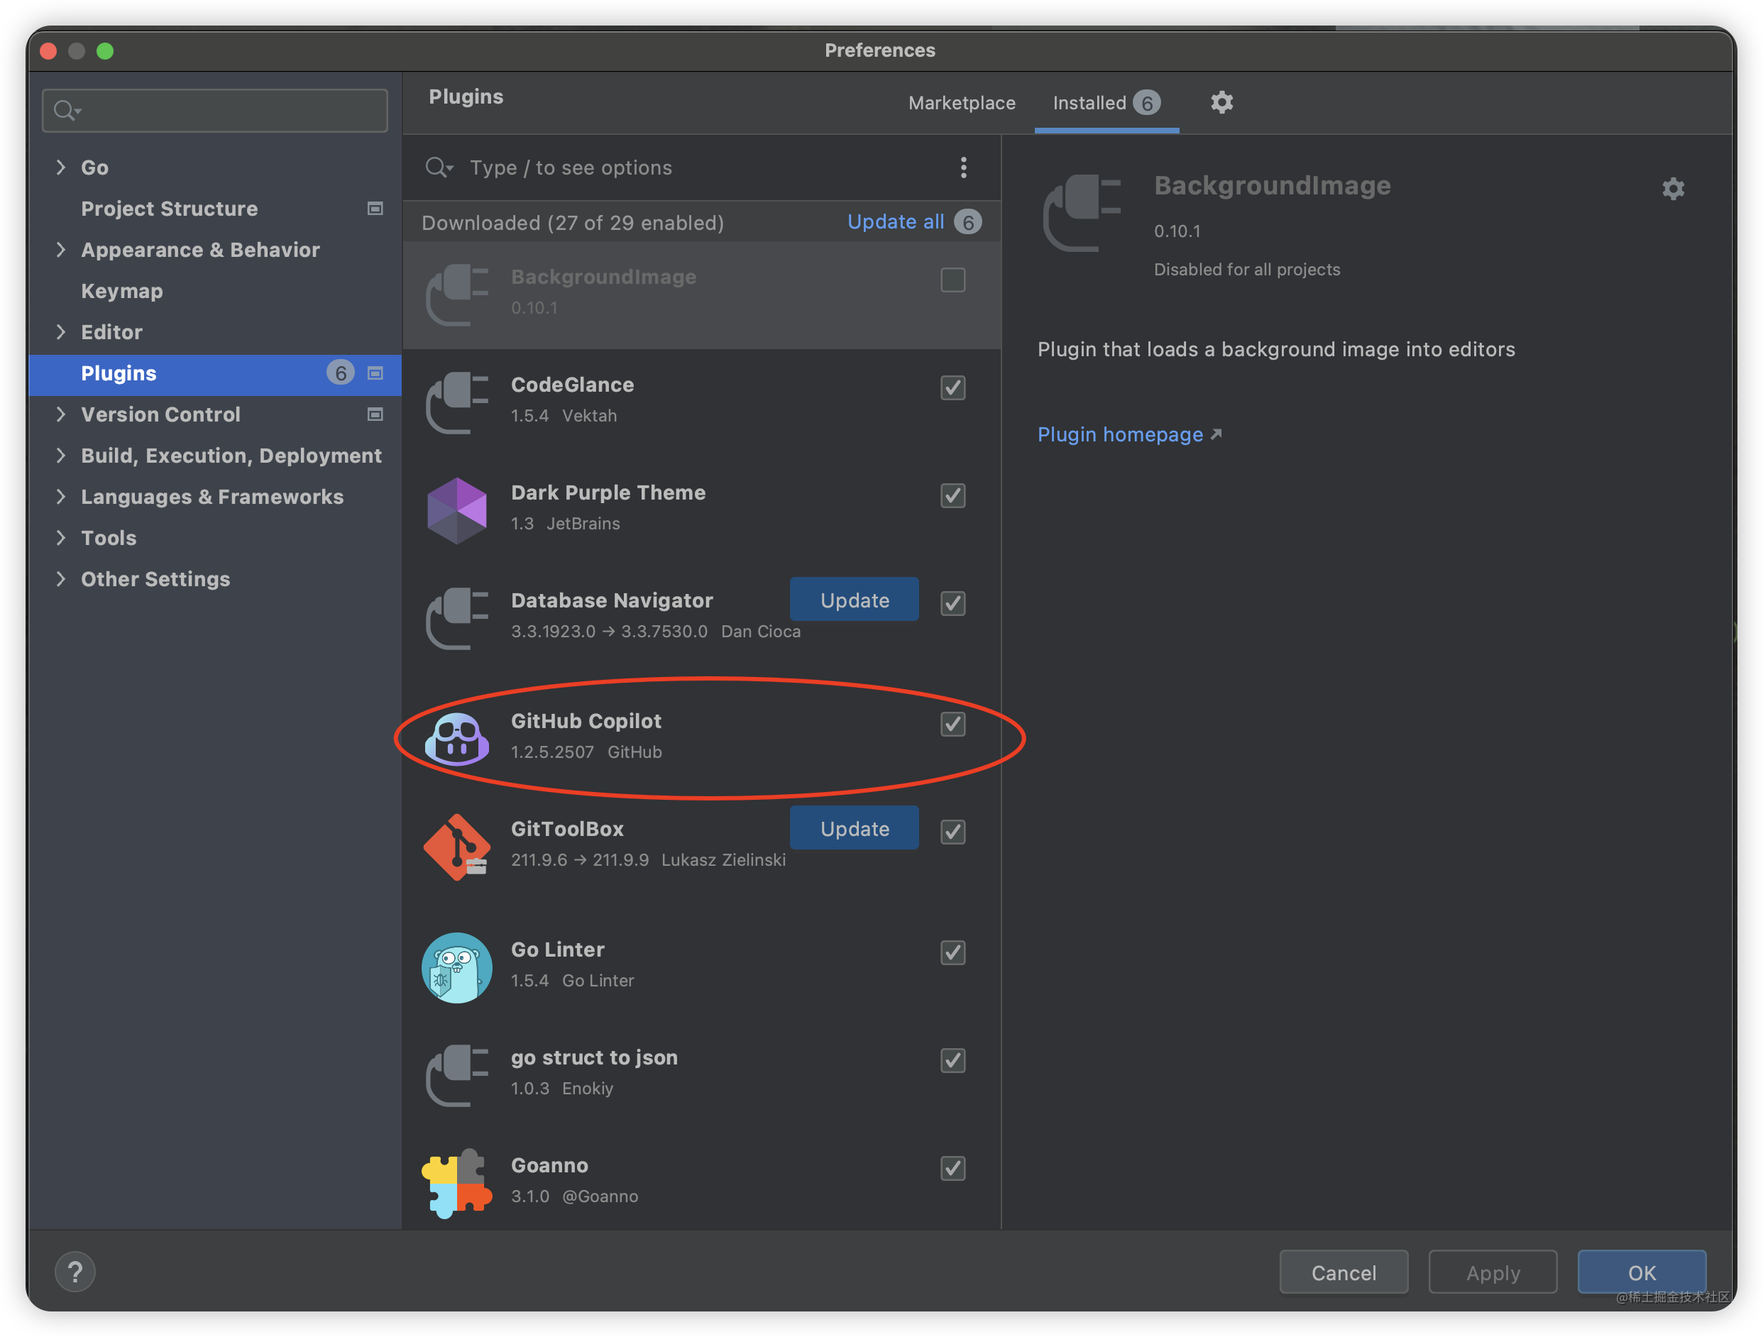This screenshot has height=1337, width=1763.
Task: Open the BackgroundImage detail gear options
Action: click(1672, 189)
